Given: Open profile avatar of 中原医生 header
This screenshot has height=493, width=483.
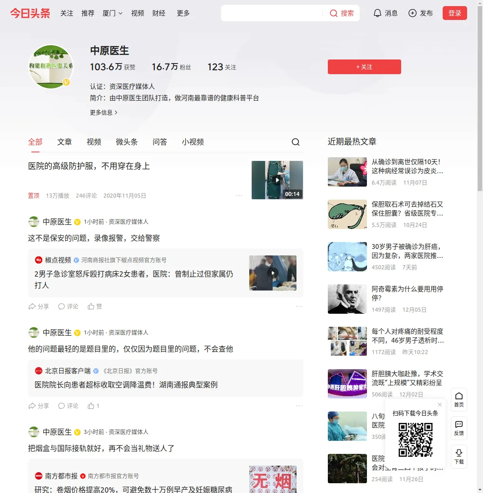Looking at the screenshot, I should [x=51, y=66].
